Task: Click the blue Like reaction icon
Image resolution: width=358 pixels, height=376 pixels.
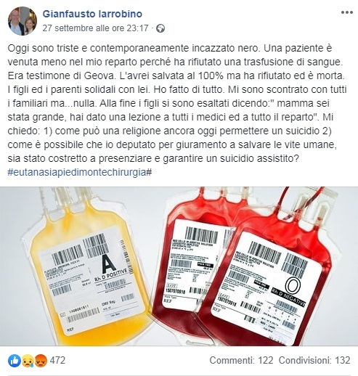Action: coord(15,361)
